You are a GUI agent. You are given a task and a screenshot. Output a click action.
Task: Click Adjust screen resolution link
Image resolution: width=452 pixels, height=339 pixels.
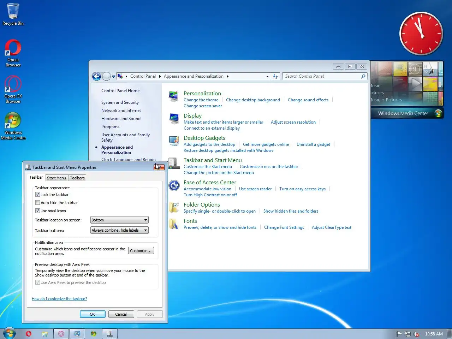293,122
